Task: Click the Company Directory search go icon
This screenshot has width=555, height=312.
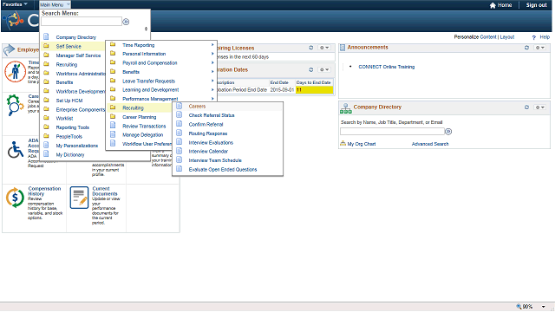Action: pos(448,132)
